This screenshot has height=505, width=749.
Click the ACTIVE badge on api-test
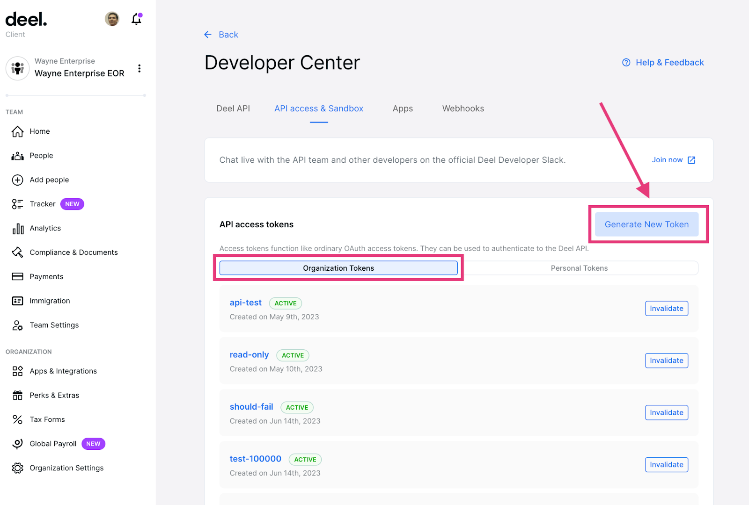point(286,303)
